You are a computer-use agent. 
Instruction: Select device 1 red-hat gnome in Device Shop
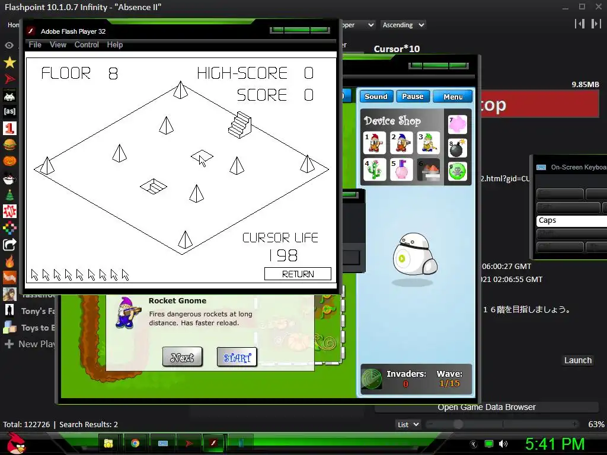coord(375,143)
